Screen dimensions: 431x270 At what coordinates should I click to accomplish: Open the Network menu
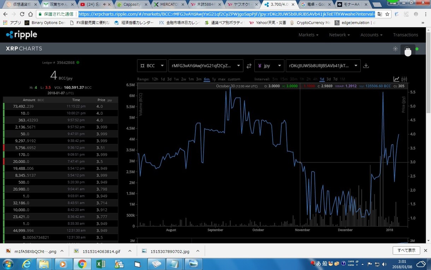click(339, 35)
